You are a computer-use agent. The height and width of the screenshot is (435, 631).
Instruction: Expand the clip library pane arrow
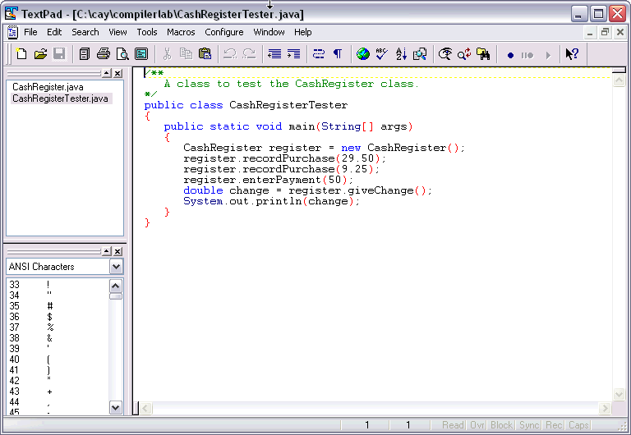point(107,251)
